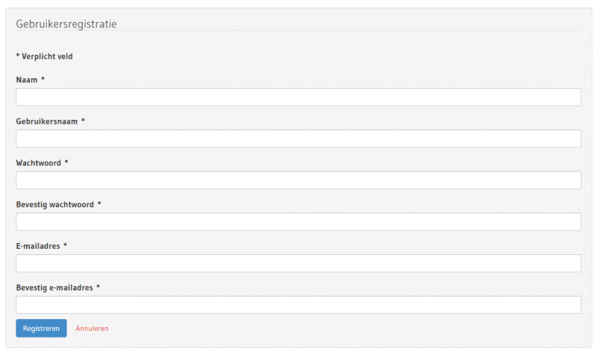This screenshot has height=357, width=597.
Task: Submit form with Registreren button
Action: [x=41, y=328]
